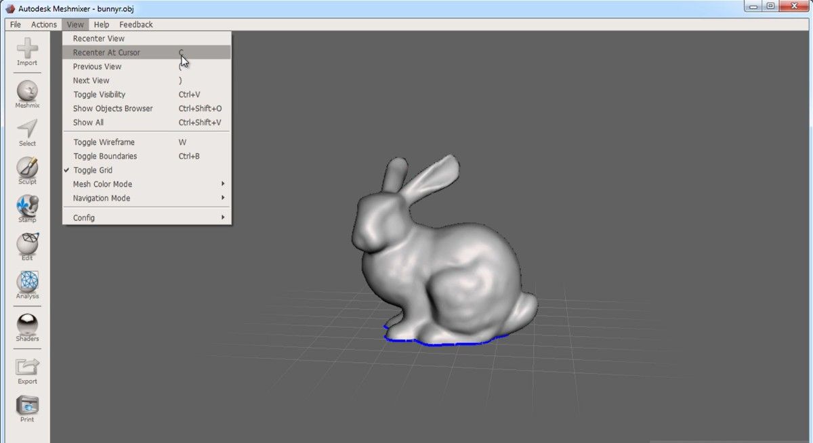Open the Import tool
813x443 pixels.
point(27,52)
